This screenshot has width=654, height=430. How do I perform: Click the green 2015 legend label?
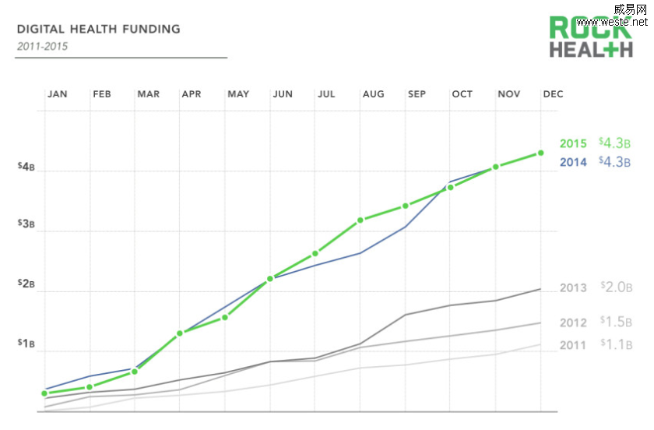(x=573, y=144)
